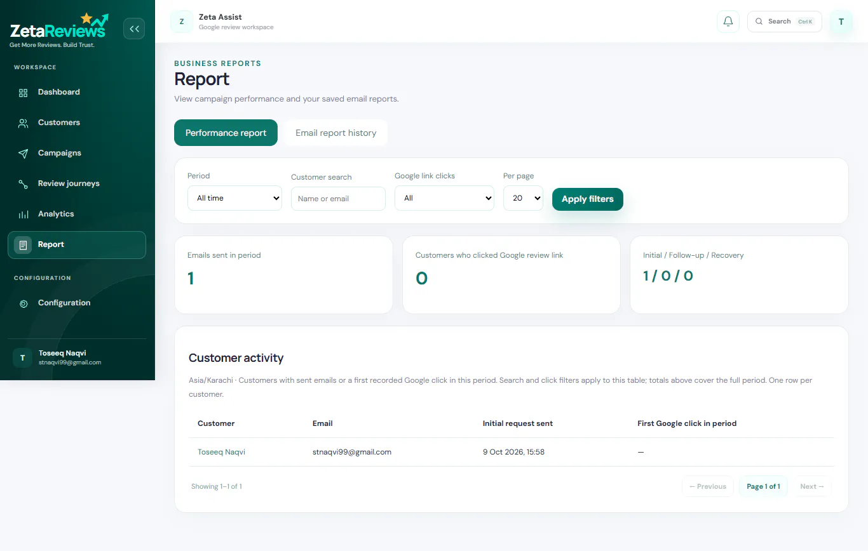Image resolution: width=868 pixels, height=551 pixels.
Task: Click the 1 / 0 / 0 recovery value
Action: pyautogui.click(x=668, y=275)
